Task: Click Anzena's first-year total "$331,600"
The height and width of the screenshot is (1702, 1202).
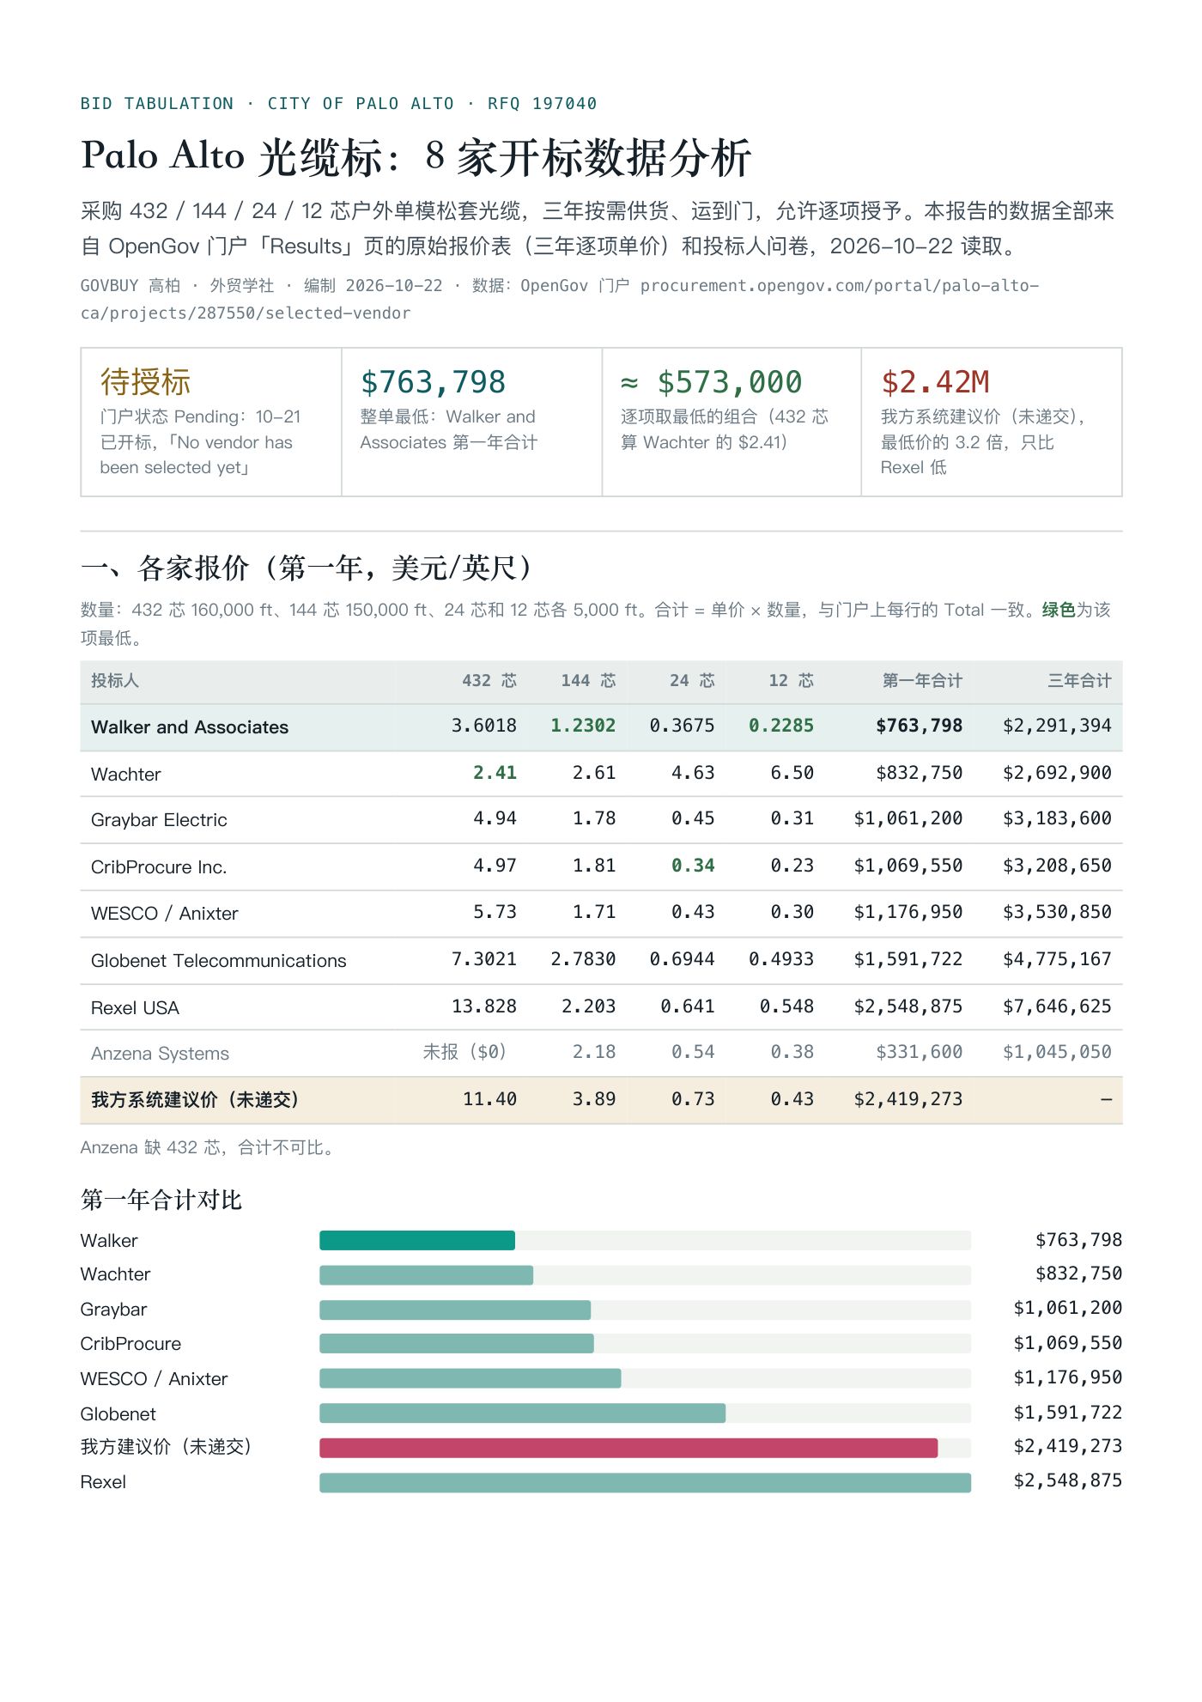Action: pyautogui.click(x=919, y=1052)
